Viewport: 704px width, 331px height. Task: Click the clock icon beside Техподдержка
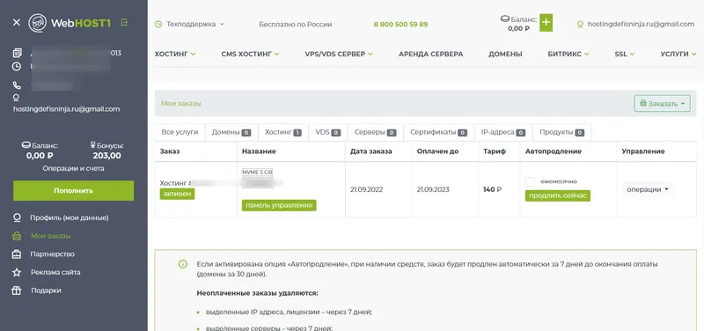pos(158,25)
